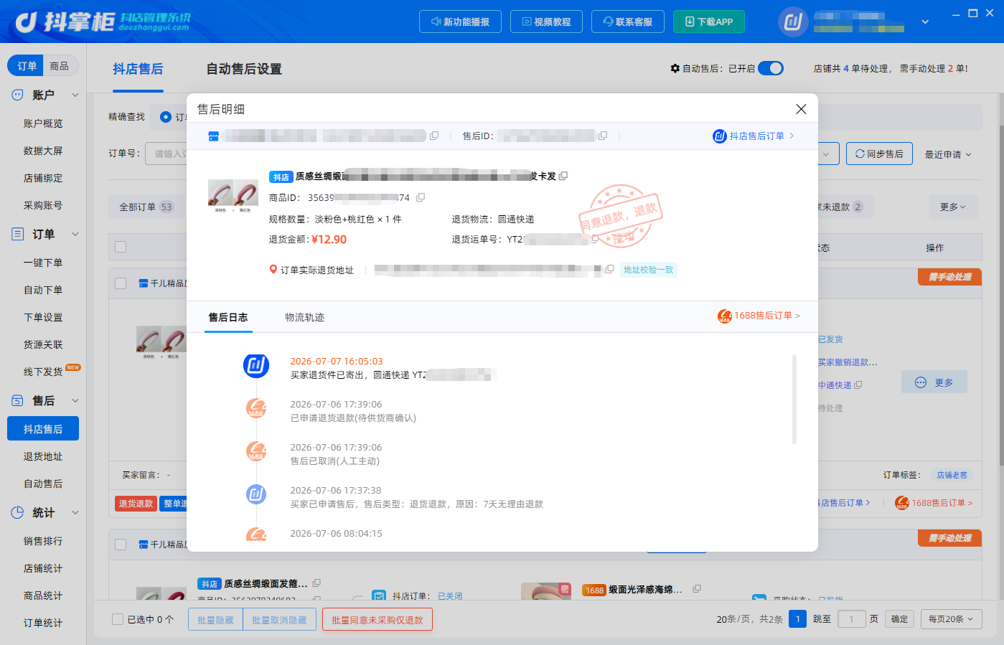Screen dimensions: 1004x645
Task: Copy the 中通快递 tracking info in background row
Action: 858,385
